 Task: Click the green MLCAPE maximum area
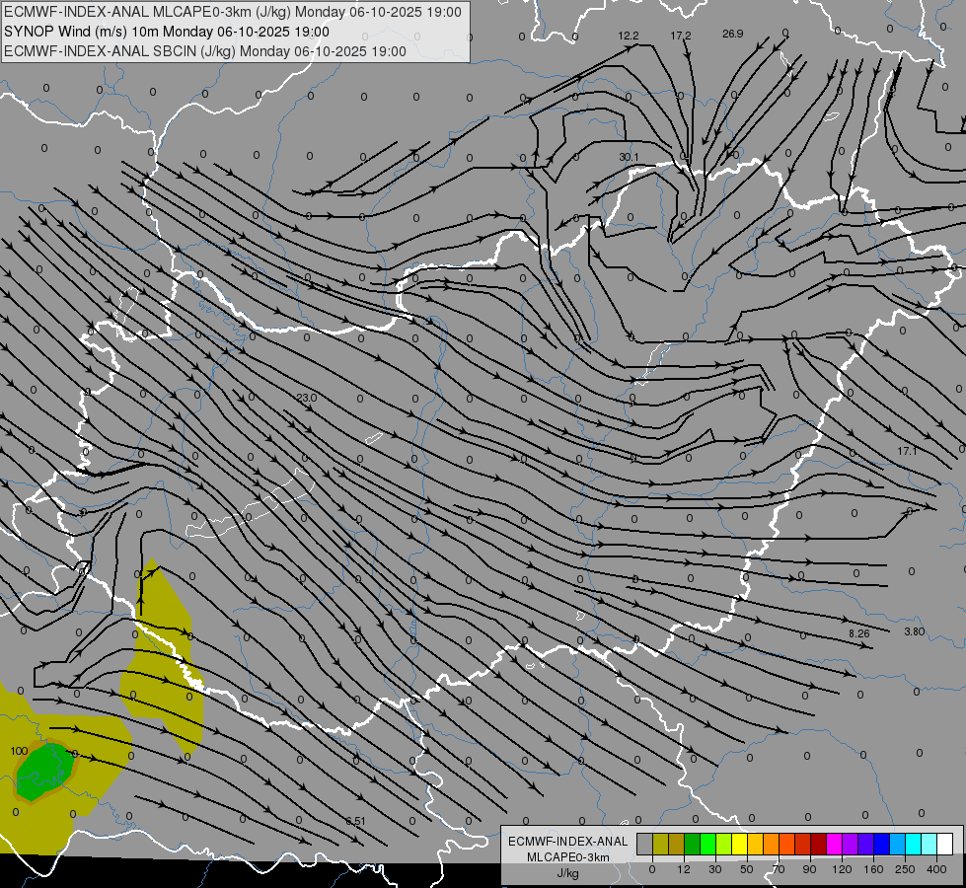coord(44,771)
